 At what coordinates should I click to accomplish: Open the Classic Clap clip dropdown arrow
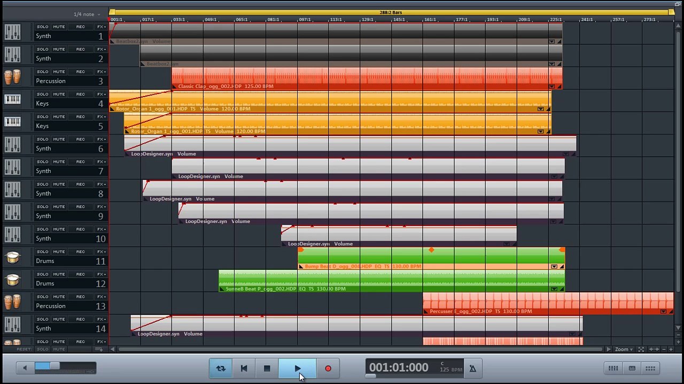[551, 86]
